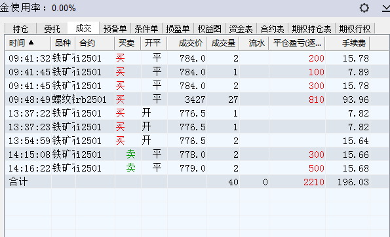
Task: Click the 93.96 fee cell
Action: pos(347,100)
